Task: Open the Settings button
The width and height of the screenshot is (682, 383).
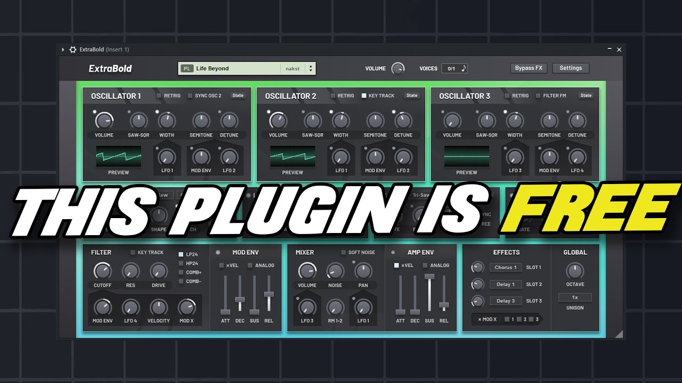Action: pyautogui.click(x=571, y=68)
